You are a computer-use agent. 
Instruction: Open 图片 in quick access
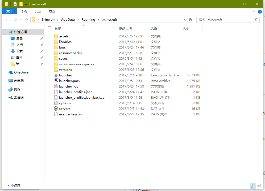tap(19, 58)
